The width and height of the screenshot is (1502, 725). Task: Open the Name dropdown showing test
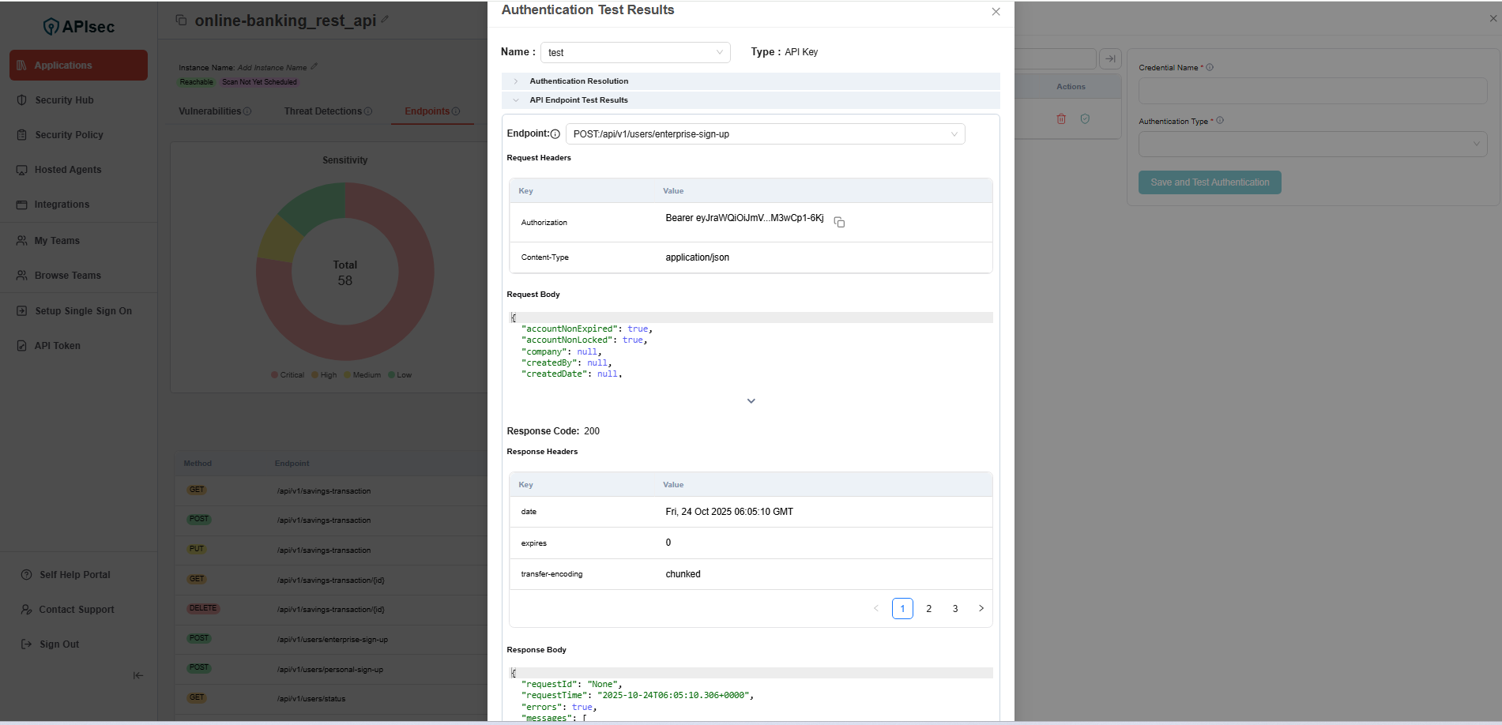634,53
